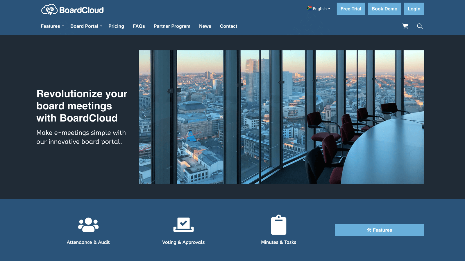Screen dimensions: 465x261
Task: Open the shopping cart
Action: (x=406, y=26)
